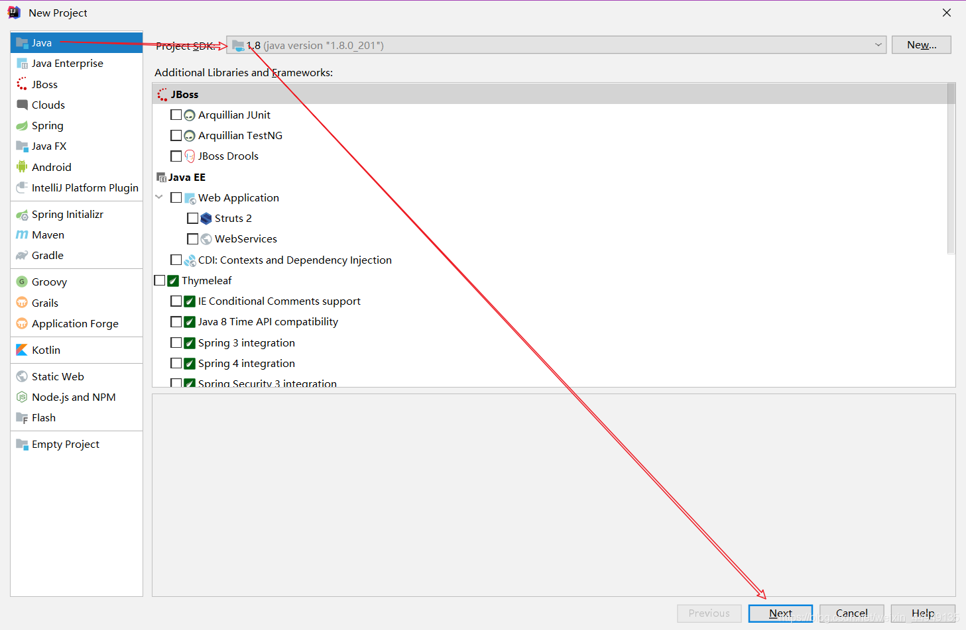The height and width of the screenshot is (630, 966).
Task: Click the Android robot icon
Action: click(x=22, y=167)
